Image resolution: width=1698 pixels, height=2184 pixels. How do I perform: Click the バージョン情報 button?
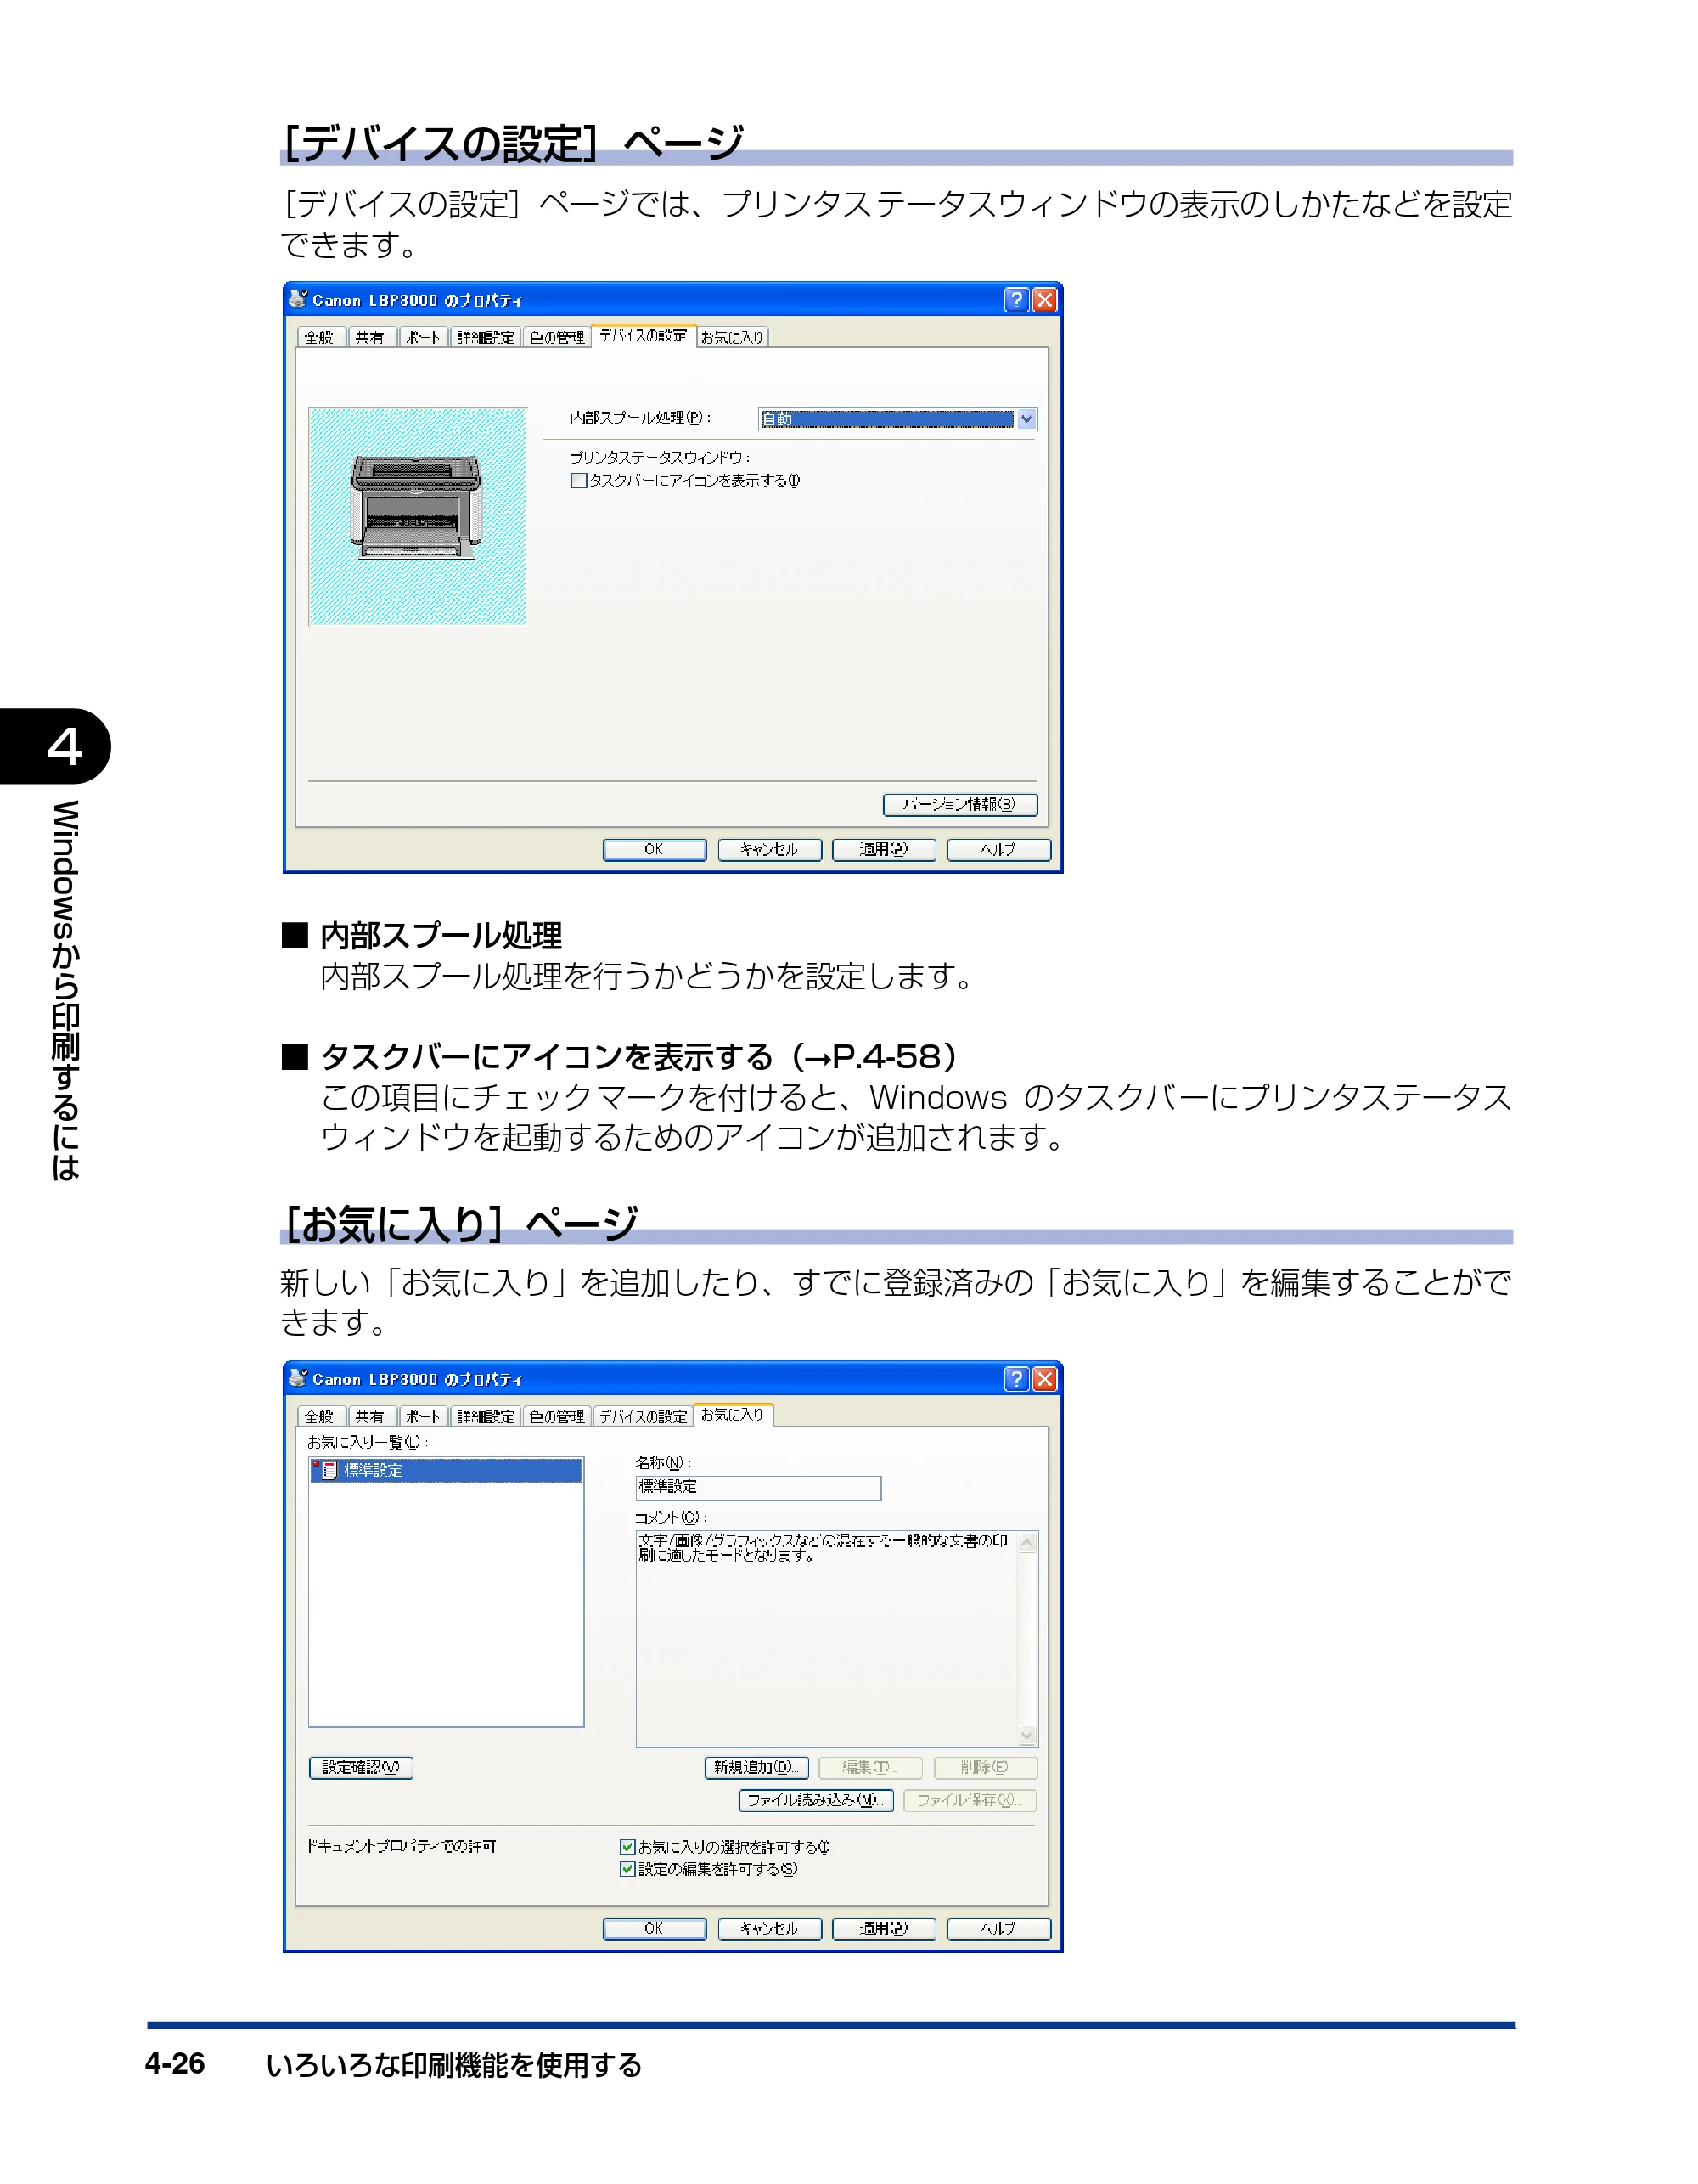960,805
